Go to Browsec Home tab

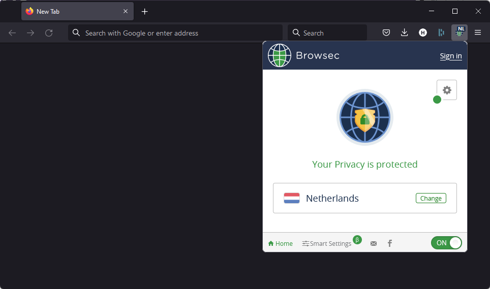[280, 243]
